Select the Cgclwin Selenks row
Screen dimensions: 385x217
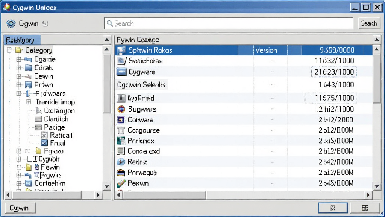(x=244, y=85)
